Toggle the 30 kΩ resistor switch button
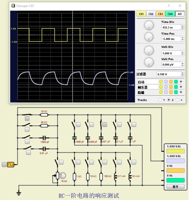 (27, 129)
